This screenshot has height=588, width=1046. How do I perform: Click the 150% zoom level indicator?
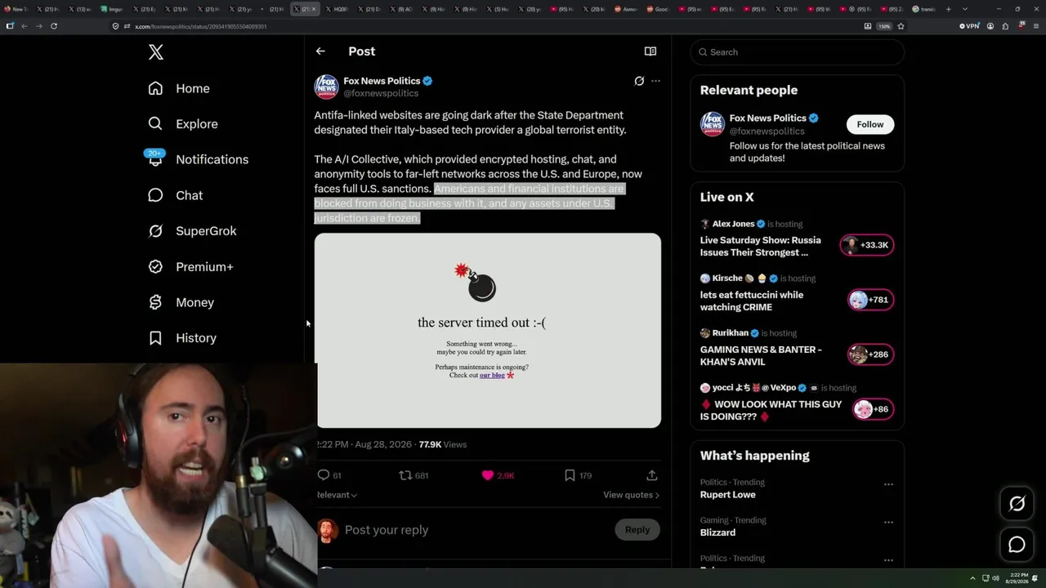(884, 26)
